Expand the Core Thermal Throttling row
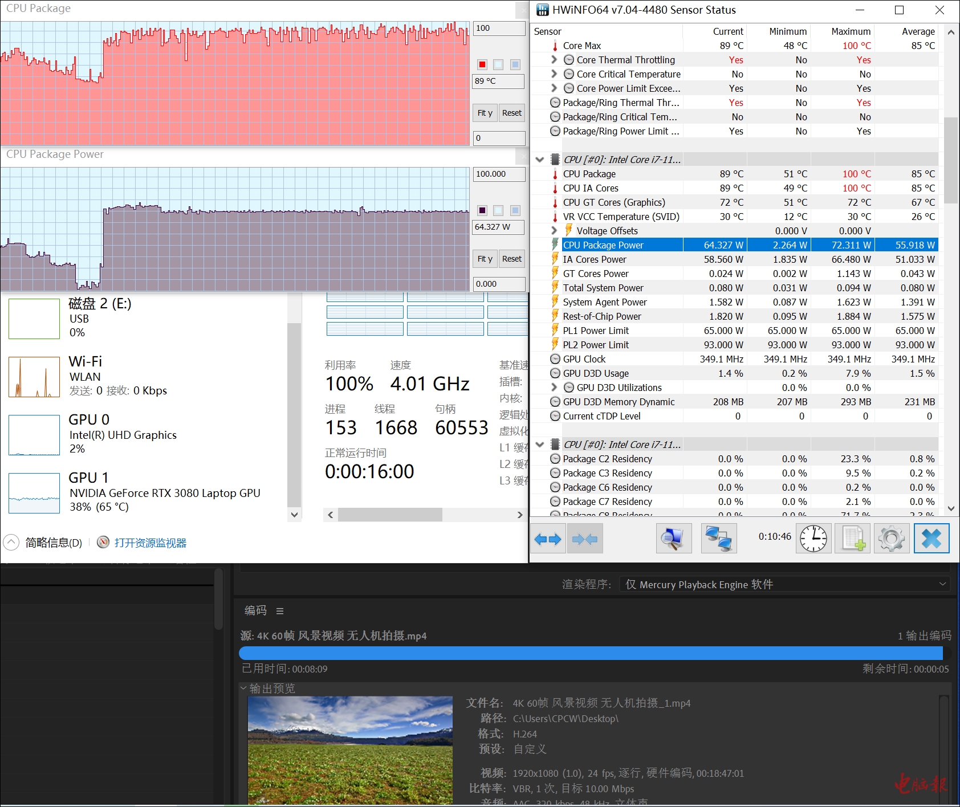Image resolution: width=960 pixels, height=807 pixels. [554, 60]
